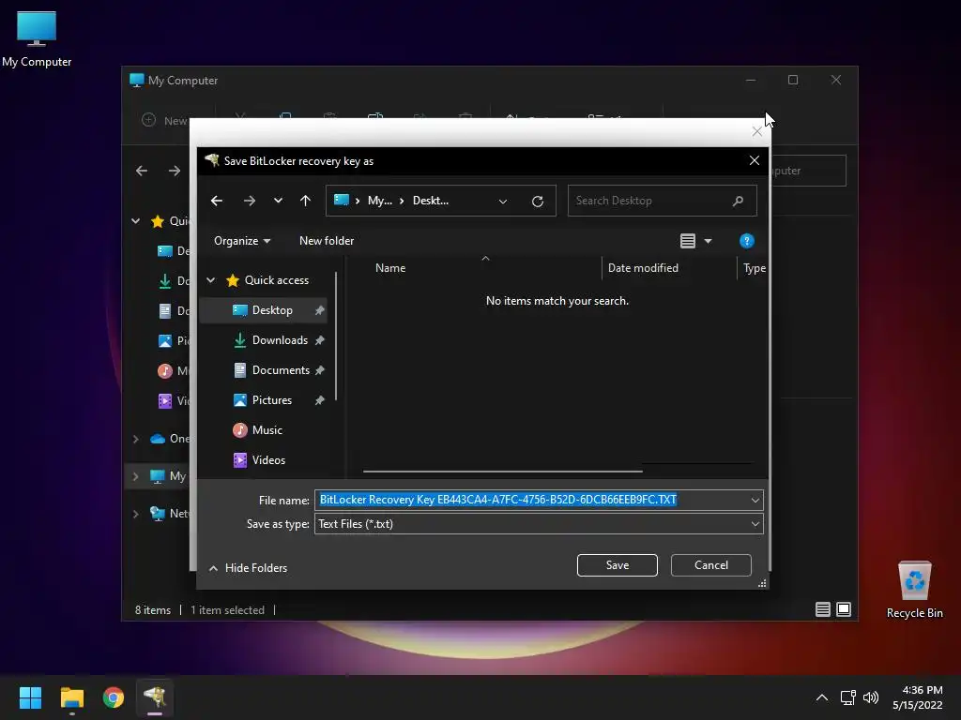961x720 pixels.
Task: Select the Recycle Bin desktop icon
Action: pyautogui.click(x=914, y=590)
